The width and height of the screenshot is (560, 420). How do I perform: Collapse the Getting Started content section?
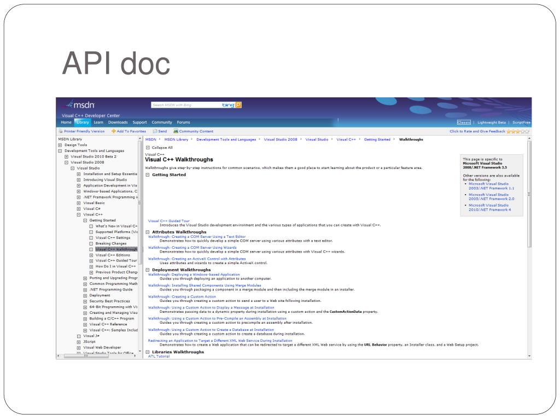(148, 175)
